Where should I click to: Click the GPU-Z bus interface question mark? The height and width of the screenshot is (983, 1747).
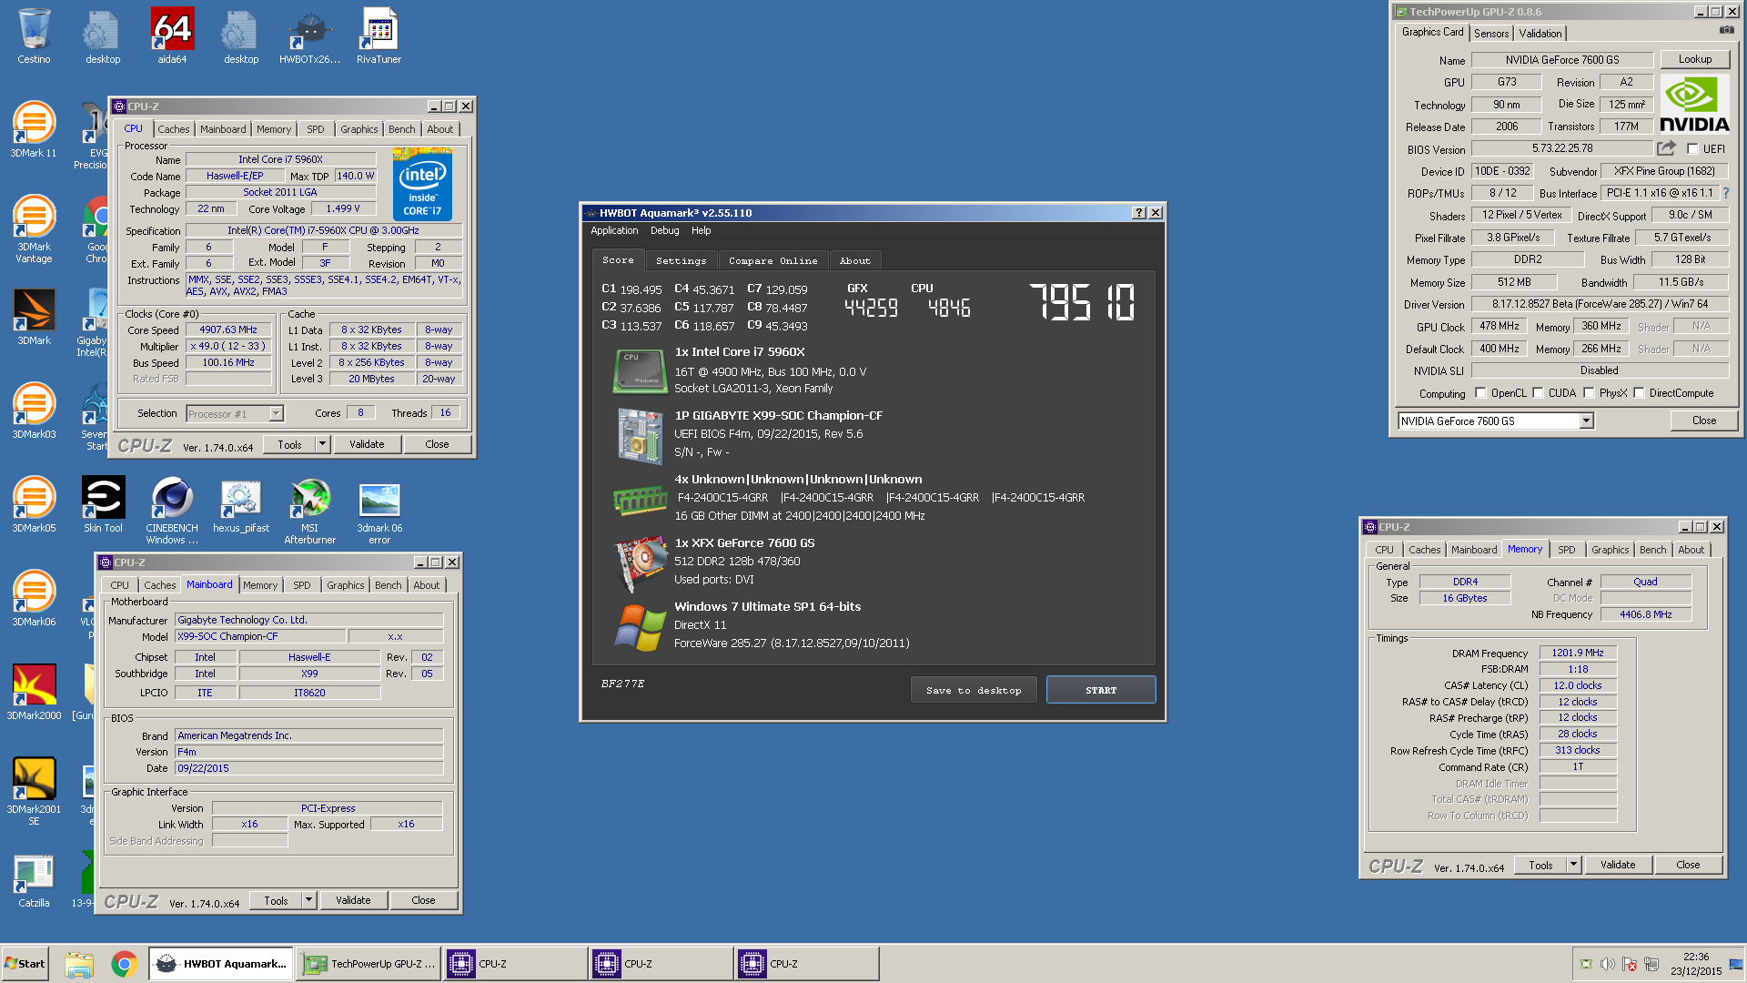1726,193
